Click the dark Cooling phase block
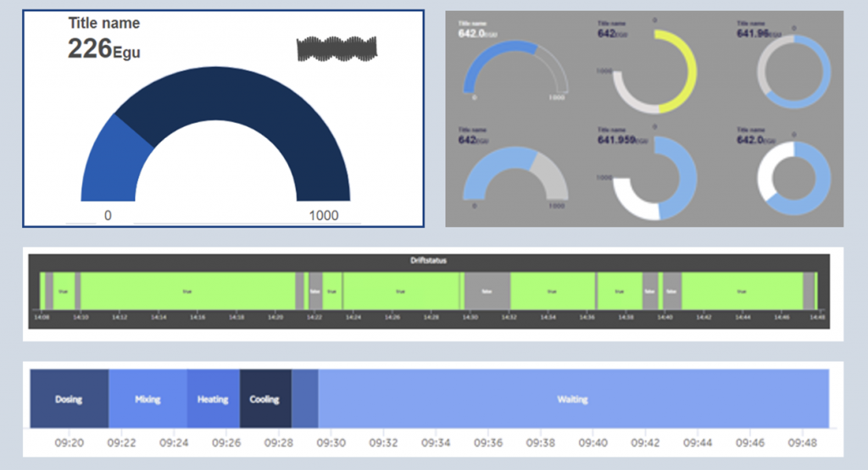Viewport: 868px width, 470px height. (x=264, y=399)
